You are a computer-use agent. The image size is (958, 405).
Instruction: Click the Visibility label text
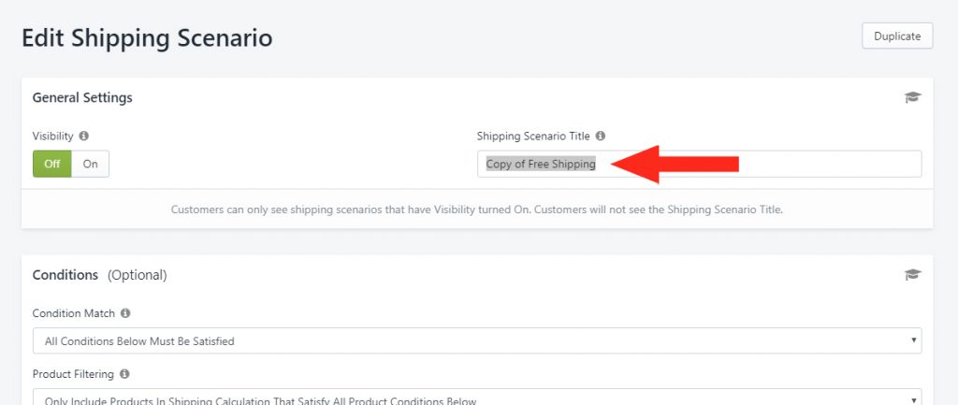point(52,136)
